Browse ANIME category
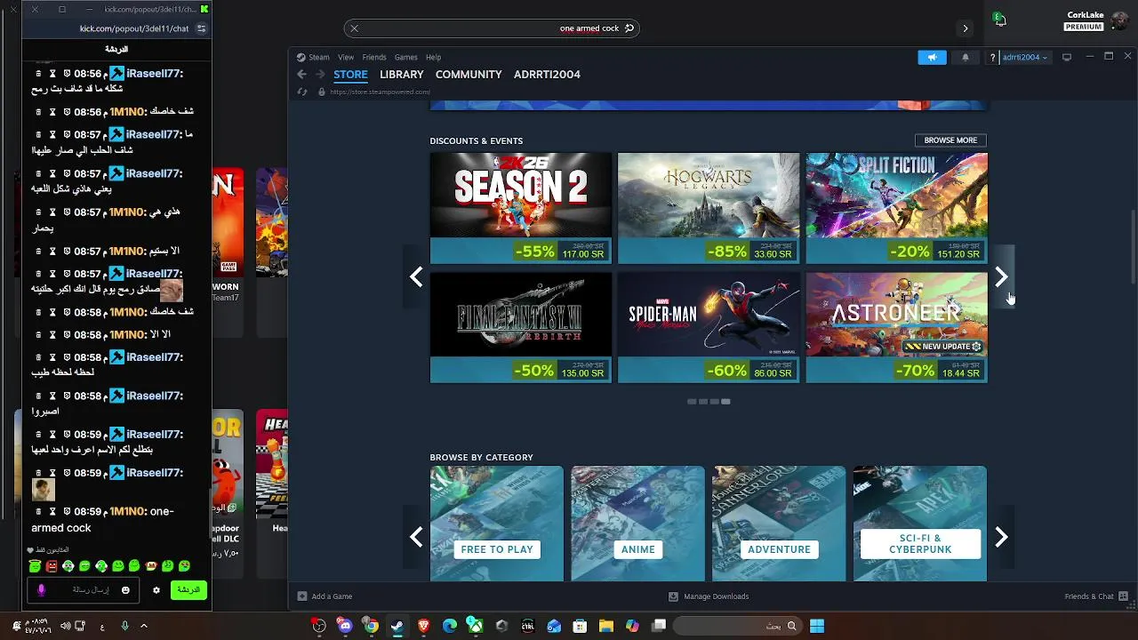The height and width of the screenshot is (640, 1138). pyautogui.click(x=637, y=524)
